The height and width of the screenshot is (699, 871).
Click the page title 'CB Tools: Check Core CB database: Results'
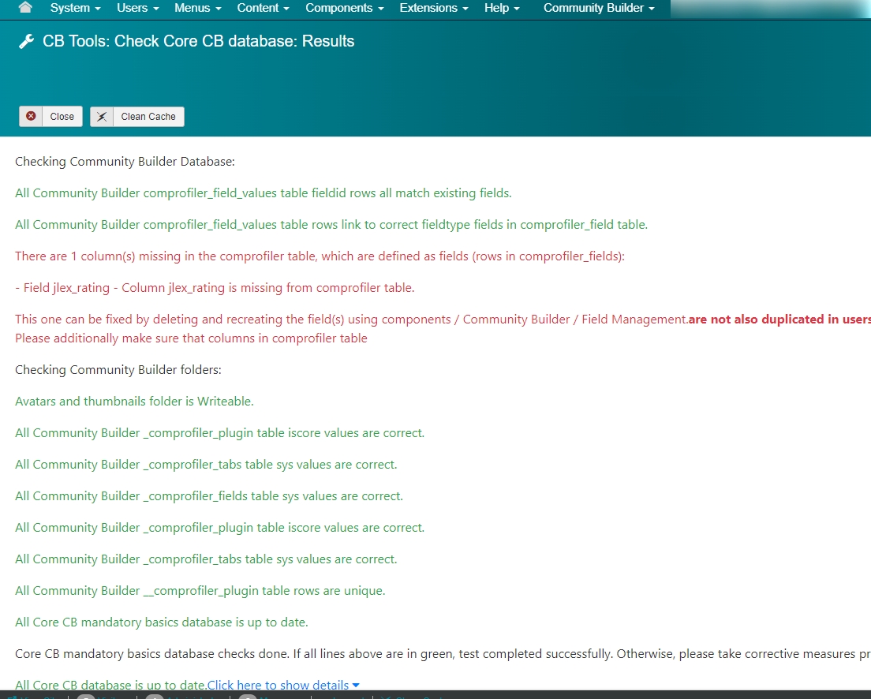[x=198, y=41]
